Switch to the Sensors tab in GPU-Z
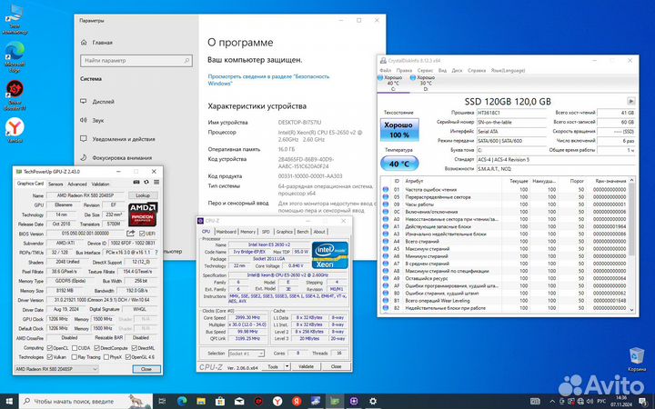 tap(55, 184)
